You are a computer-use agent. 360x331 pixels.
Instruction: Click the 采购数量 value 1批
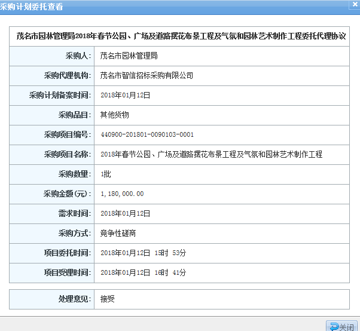tap(106, 174)
